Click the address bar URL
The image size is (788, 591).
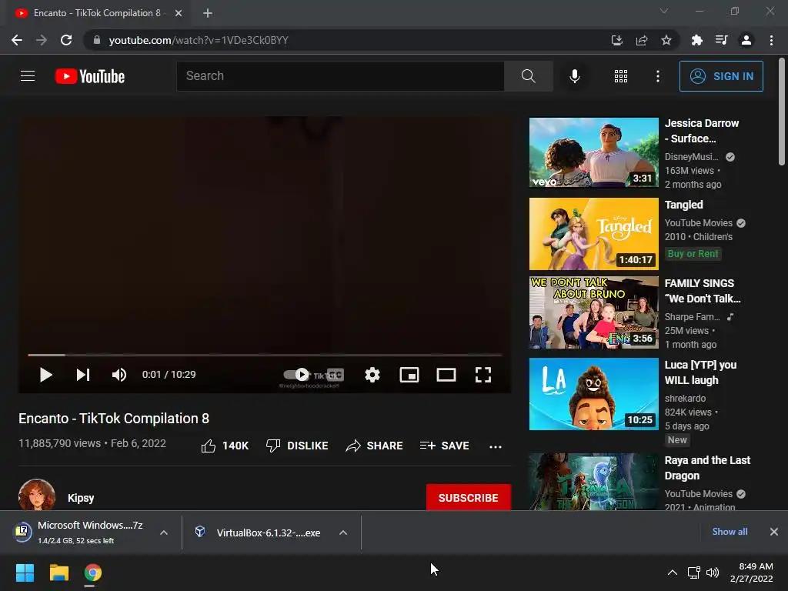coord(199,40)
